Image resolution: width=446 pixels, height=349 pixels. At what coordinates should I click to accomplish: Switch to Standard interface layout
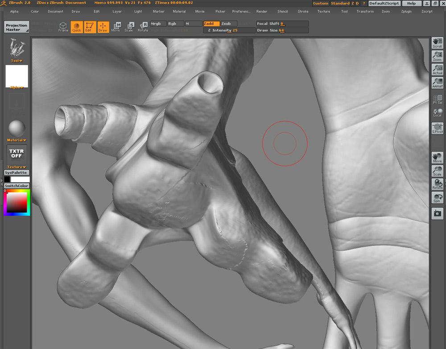pos(340,4)
